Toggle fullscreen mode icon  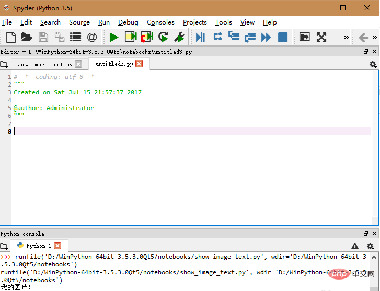321,37
